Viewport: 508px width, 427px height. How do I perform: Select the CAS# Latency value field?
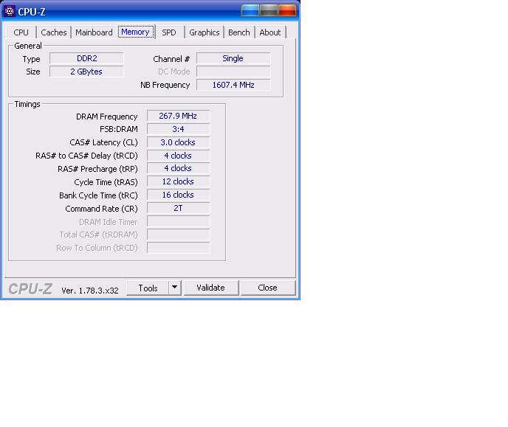point(178,142)
